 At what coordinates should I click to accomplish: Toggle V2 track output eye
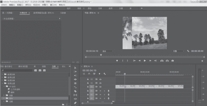(100, 83)
